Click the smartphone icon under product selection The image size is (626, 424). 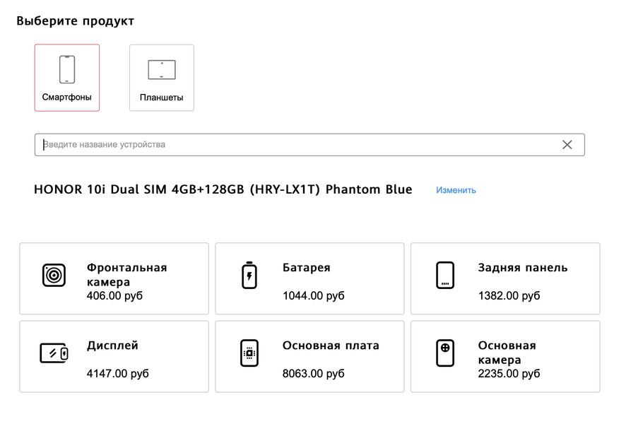[x=67, y=69]
